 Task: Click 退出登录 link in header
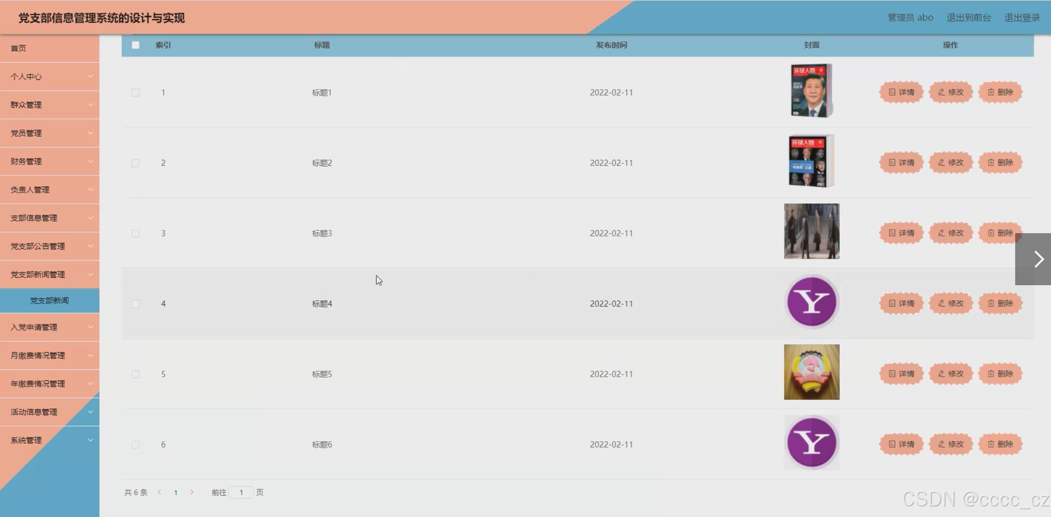pos(1022,18)
